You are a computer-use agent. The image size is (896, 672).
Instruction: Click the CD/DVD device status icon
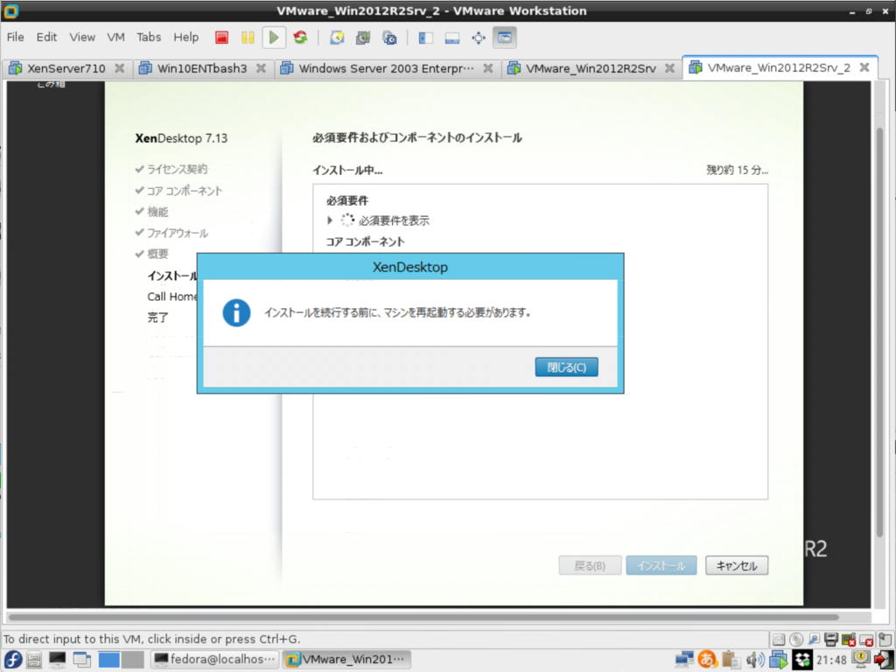pyautogui.click(x=796, y=640)
